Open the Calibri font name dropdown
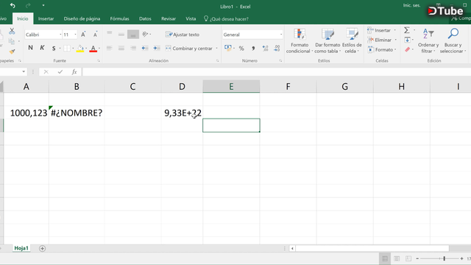 point(60,35)
